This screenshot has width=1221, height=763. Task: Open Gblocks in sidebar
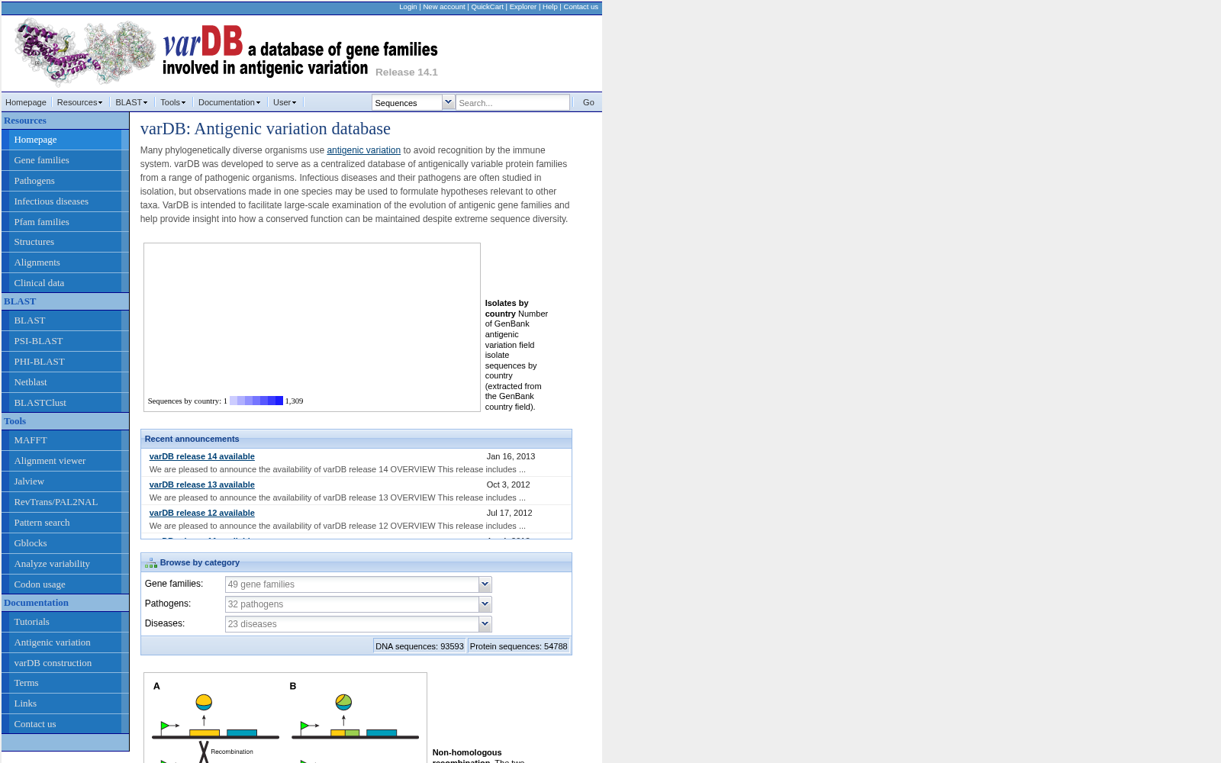pyautogui.click(x=65, y=543)
